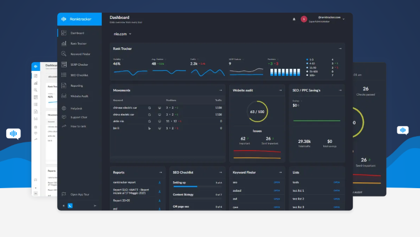Click the desktop icon in the china electric car row
This screenshot has width=420, height=237.
point(160,115)
